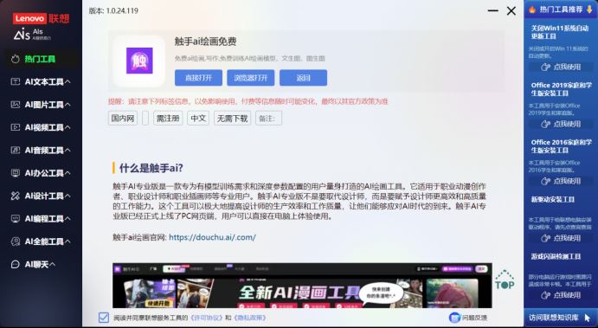The width and height of the screenshot is (598, 328).
Task: Click the 直接打开 button
Action: [198, 78]
